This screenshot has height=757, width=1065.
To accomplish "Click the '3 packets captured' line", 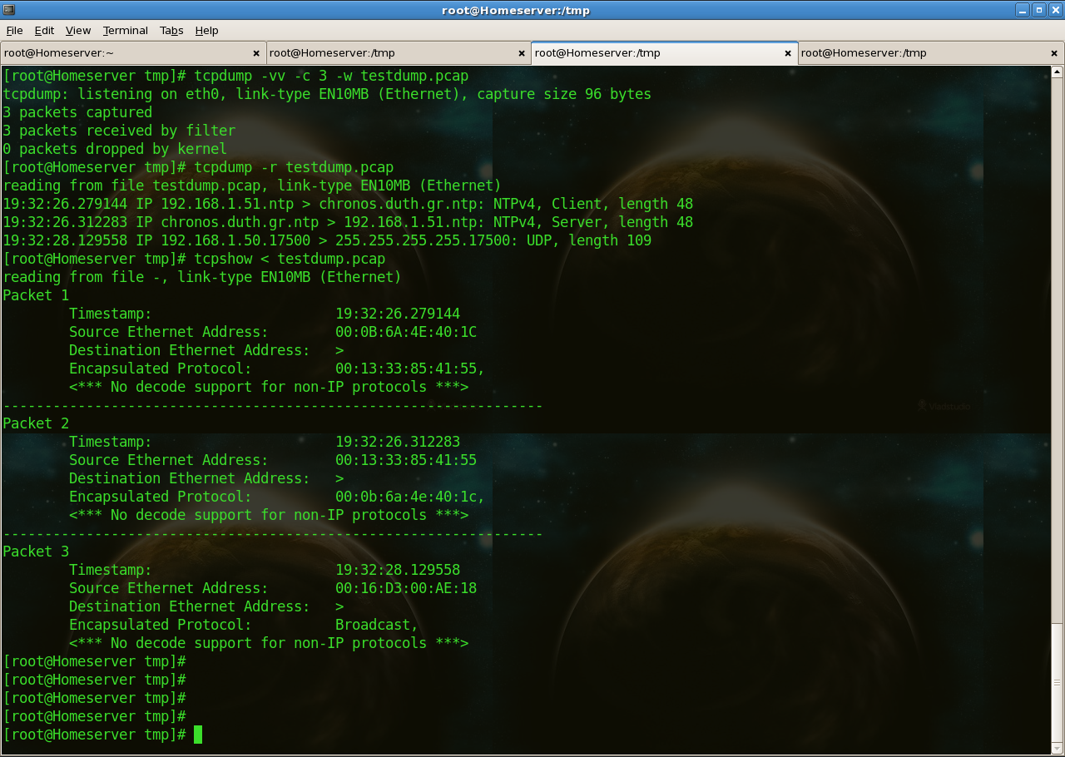I will pos(77,112).
